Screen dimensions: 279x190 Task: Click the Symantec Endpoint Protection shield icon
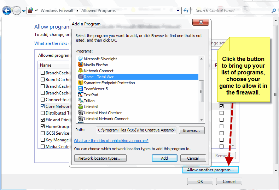pyautogui.click(x=80, y=83)
